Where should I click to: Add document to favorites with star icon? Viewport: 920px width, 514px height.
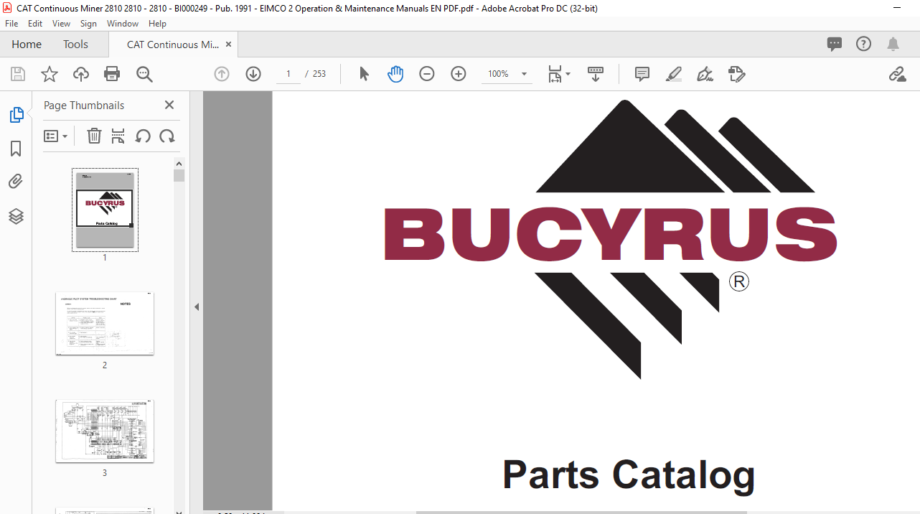(50, 74)
